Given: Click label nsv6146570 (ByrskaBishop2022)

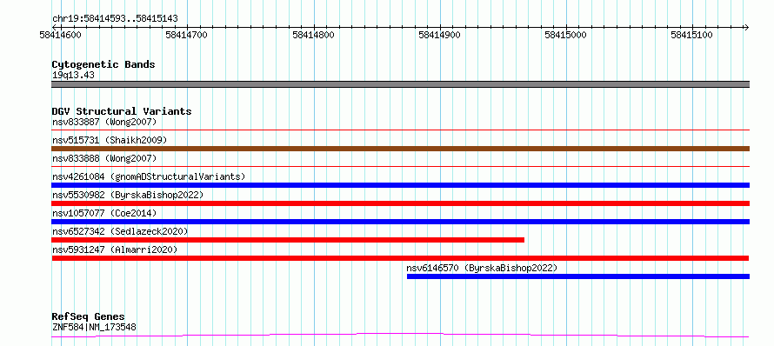Looking at the screenshot, I should coord(482,268).
